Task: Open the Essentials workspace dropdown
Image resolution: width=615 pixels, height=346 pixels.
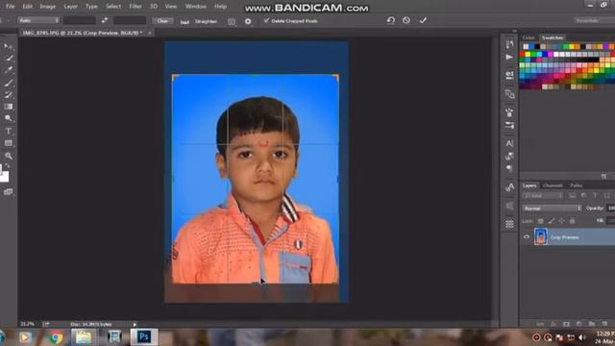Action: (x=594, y=20)
